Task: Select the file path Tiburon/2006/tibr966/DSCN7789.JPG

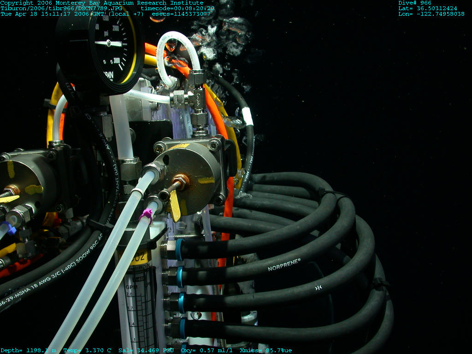Action: click(x=61, y=8)
